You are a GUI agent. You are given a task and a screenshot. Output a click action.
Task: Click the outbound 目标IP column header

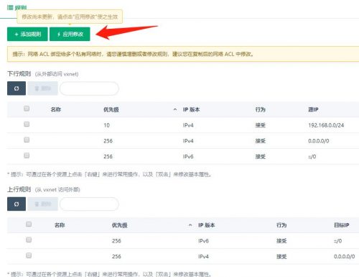pyautogui.click(x=342, y=225)
